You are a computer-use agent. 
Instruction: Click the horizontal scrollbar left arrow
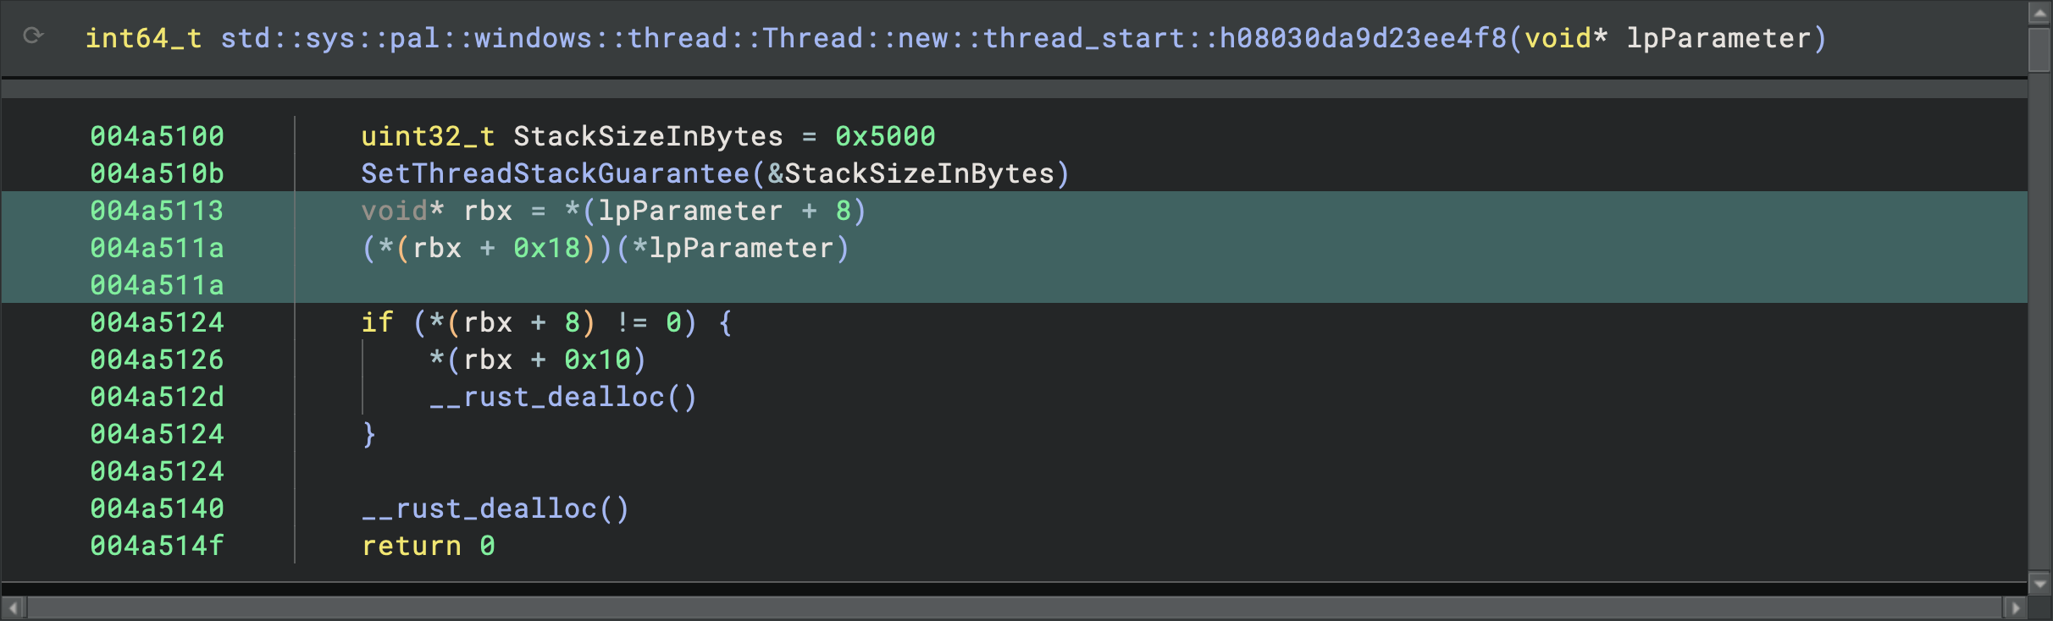[13, 608]
